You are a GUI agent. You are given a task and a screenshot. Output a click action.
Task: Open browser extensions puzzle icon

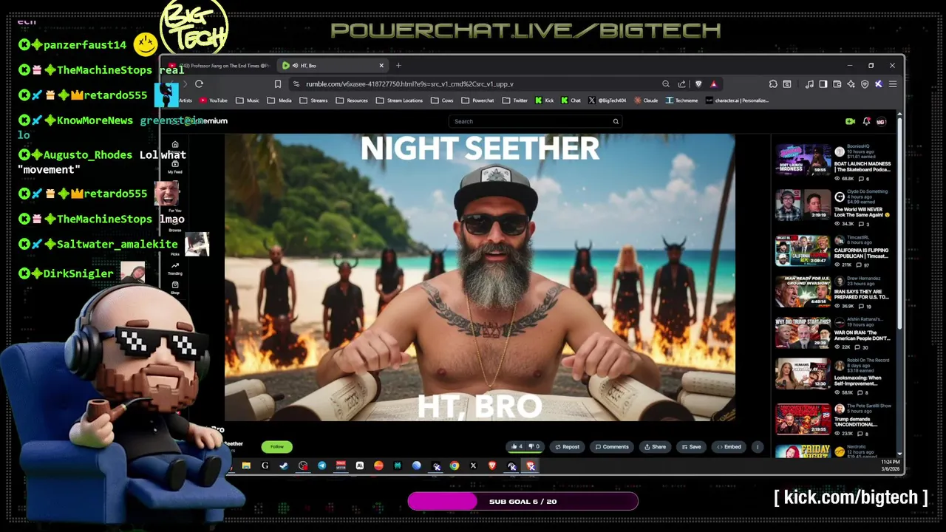(x=773, y=83)
